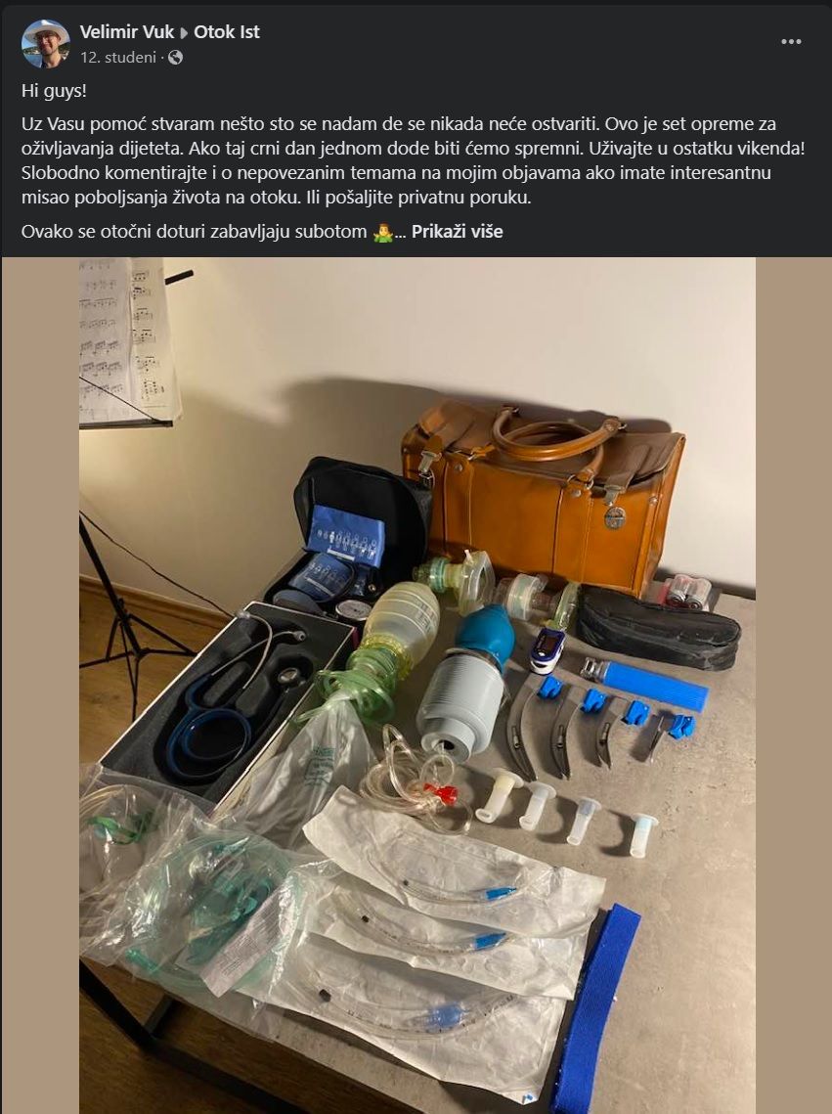Click the blue strap at photo bottom

coord(596,1007)
